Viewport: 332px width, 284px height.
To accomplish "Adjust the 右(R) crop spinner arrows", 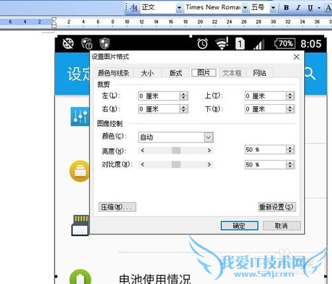I will click(x=183, y=109).
